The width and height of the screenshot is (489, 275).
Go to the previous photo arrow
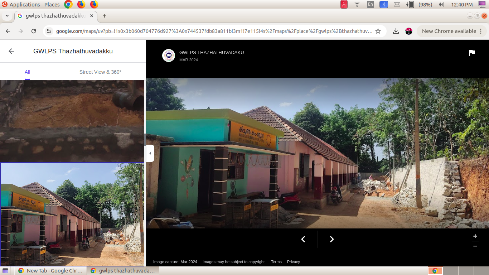pyautogui.click(x=303, y=239)
